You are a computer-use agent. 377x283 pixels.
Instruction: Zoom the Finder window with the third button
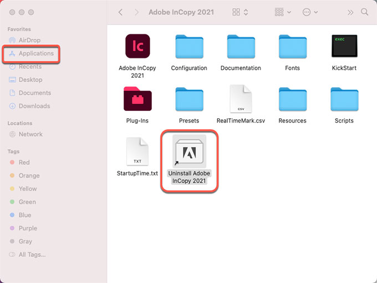tap(31, 12)
